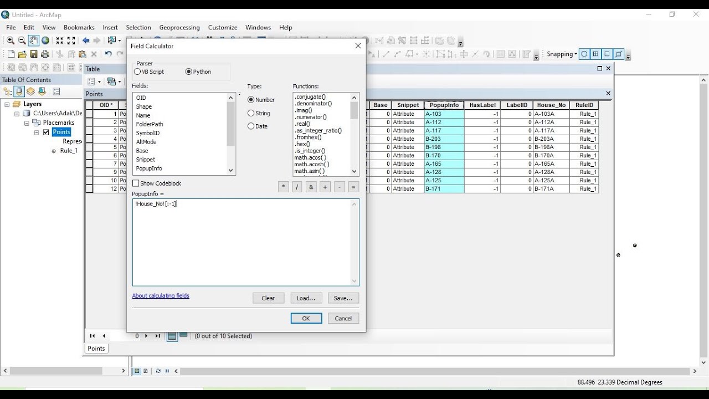709x399 pixels.
Task: Collapse the Layers tree node
Action: 7,104
